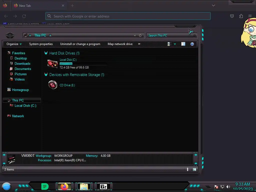This screenshot has width=256, height=192.
Task: Open address bar history dropdown
Action: click(x=135, y=35)
